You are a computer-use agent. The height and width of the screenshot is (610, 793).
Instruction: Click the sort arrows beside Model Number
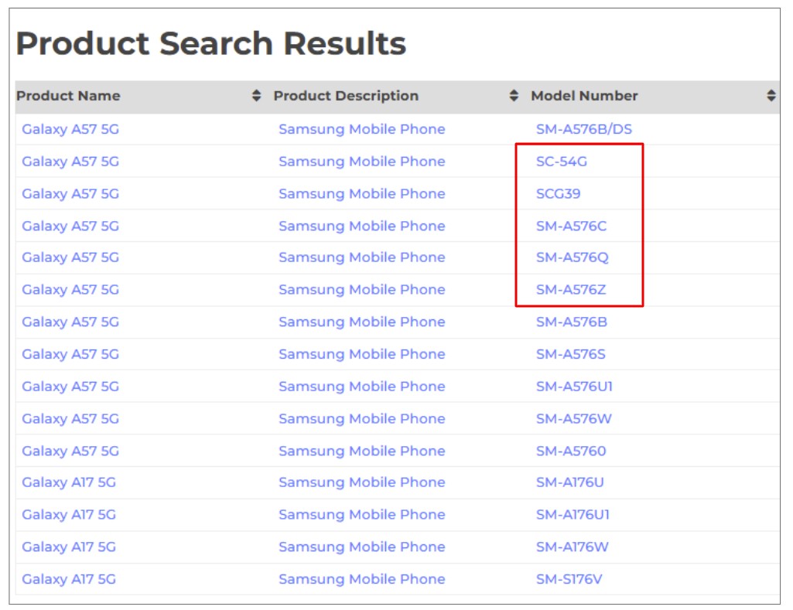coord(771,96)
